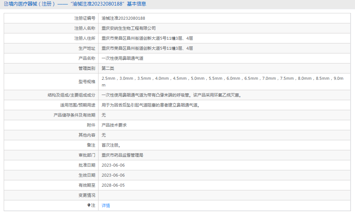Select the 生产地址 address value
Screen dimensions: 355x213
[x=147, y=48]
